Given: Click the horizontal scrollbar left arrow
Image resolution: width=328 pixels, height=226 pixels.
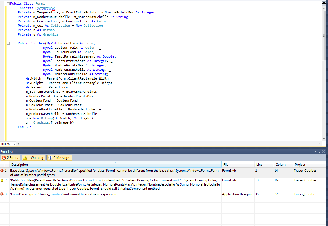Looking at the screenshot, I should pos(18,144).
